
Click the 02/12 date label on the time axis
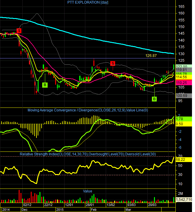(27, 205)
